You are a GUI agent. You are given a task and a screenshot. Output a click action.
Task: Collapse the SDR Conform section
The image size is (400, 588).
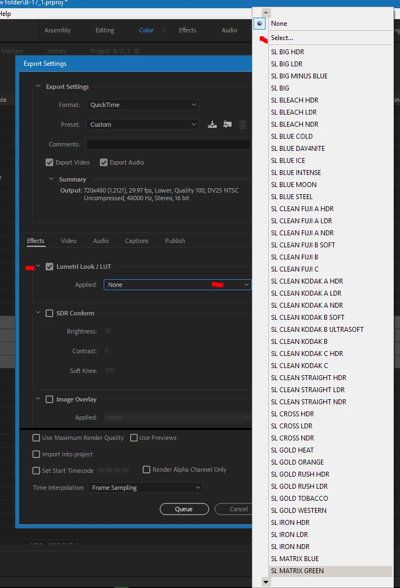point(38,313)
